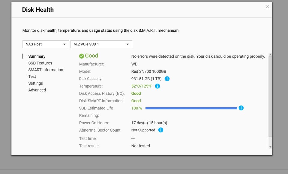Close the Disk Health dialog
This screenshot has height=174, width=288.
point(267,7)
